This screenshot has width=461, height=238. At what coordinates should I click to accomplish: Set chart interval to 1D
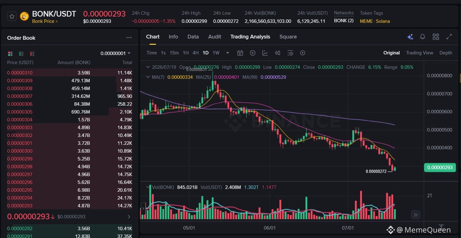pos(206,53)
